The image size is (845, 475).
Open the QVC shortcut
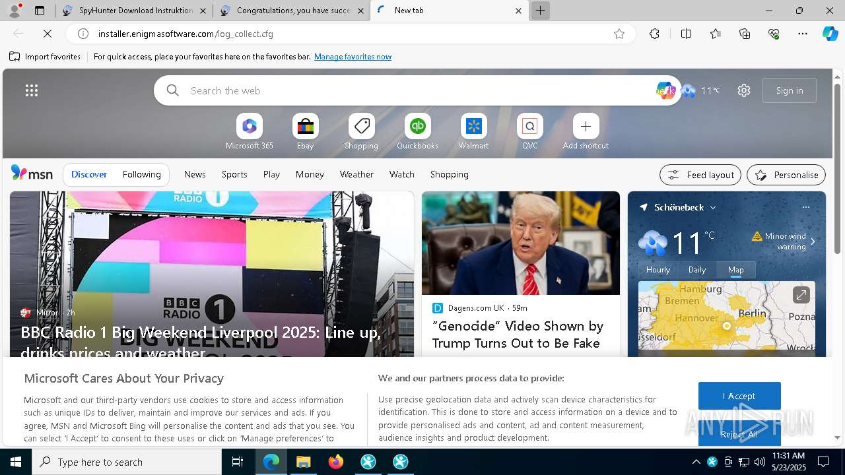529,132
